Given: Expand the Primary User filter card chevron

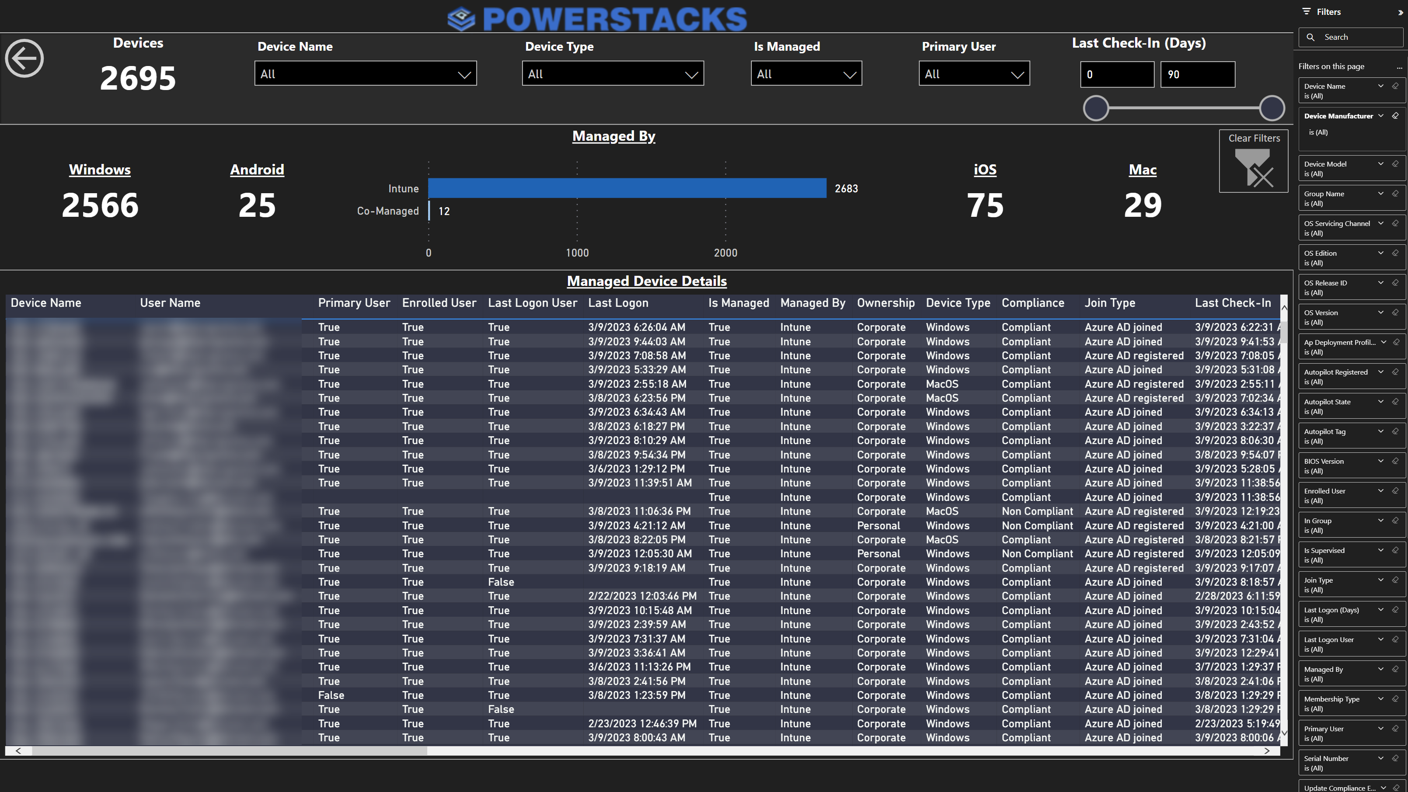Looking at the screenshot, I should (x=1381, y=729).
